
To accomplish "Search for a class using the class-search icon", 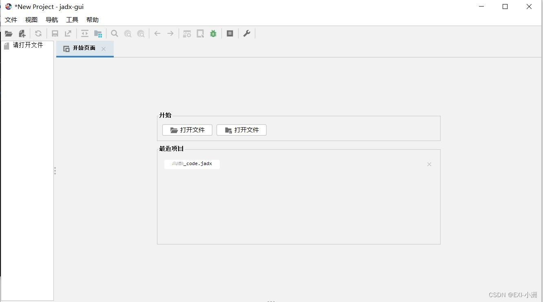I will coord(128,33).
